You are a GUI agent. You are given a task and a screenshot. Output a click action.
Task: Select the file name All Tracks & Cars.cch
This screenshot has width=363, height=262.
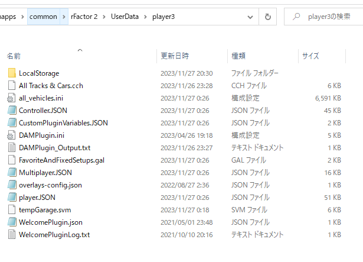pyautogui.click(x=51, y=86)
